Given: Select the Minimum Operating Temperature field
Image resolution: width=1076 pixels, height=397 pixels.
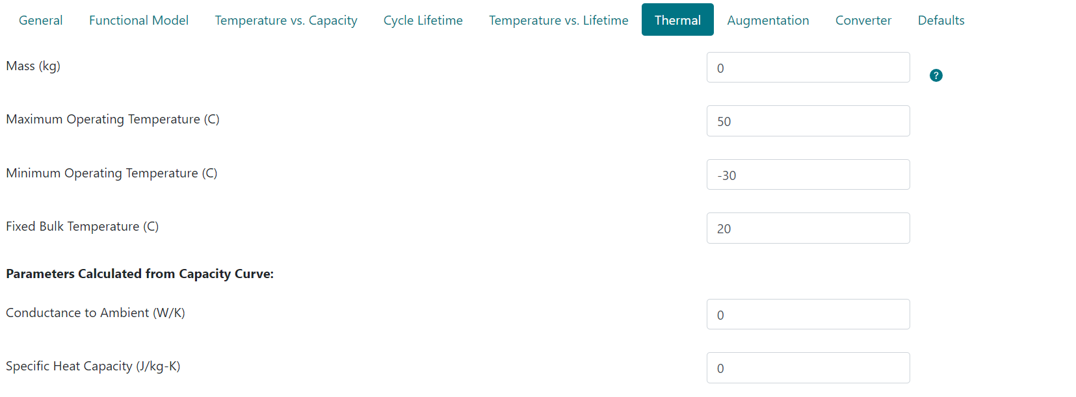Looking at the screenshot, I should click(807, 175).
